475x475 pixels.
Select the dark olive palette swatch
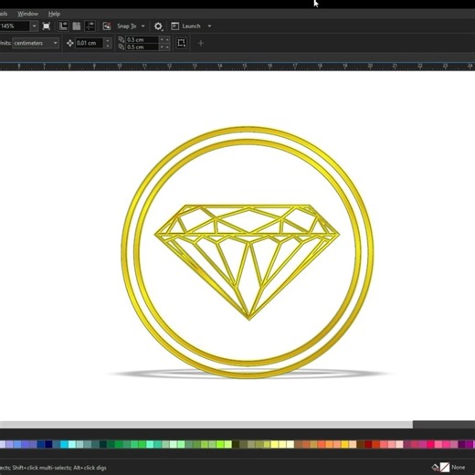[x=236, y=445]
